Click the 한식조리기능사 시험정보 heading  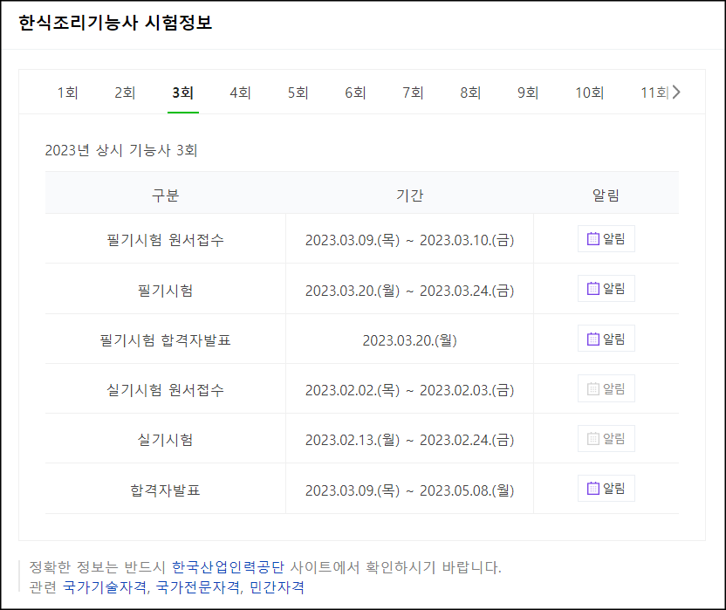[x=115, y=23]
